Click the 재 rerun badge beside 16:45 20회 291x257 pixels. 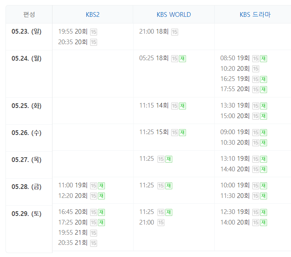(101, 212)
